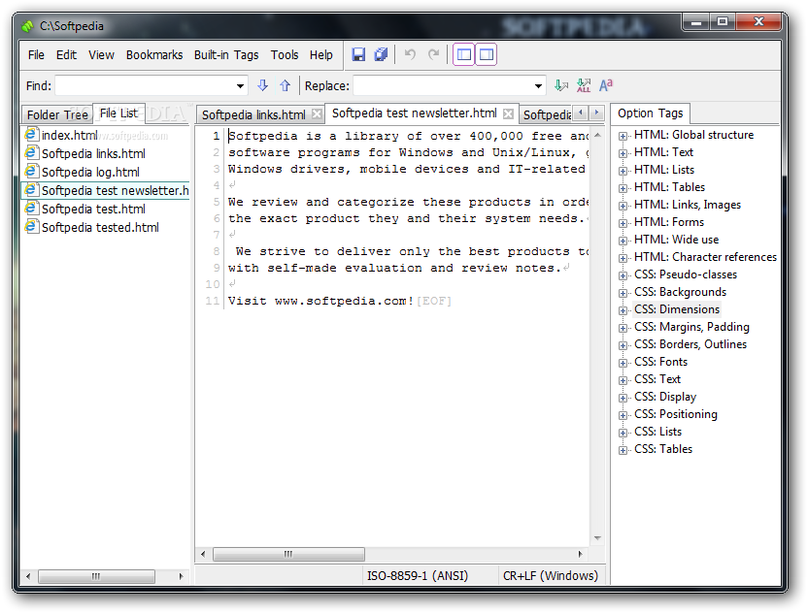Open the Replace field dropdown arrow
The height and width of the screenshot is (613, 808).
click(x=538, y=86)
